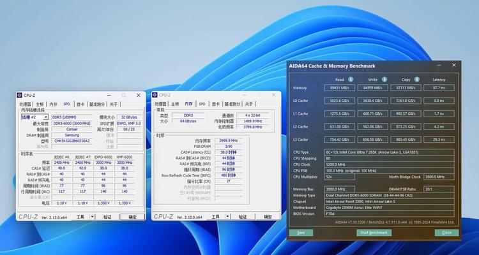Select 显卡 tab in the SPD CPU-Z window
Viewport: 479px width, 255px height.
coord(80,105)
